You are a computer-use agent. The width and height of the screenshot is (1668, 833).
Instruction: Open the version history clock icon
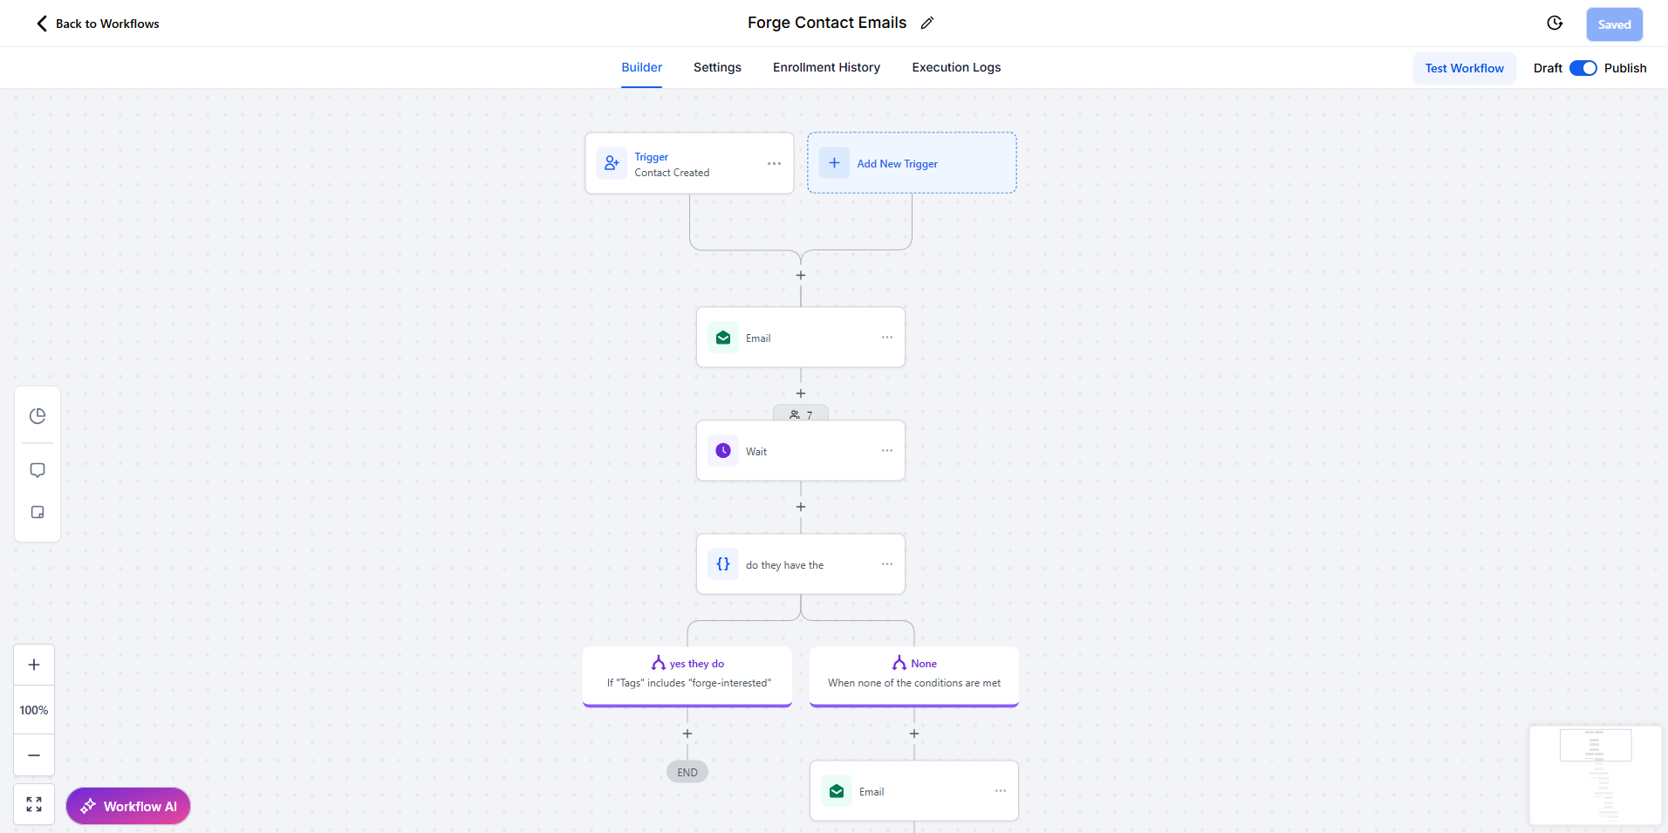(x=1555, y=24)
